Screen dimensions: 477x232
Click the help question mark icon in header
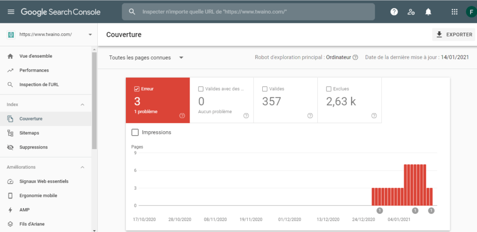click(394, 12)
